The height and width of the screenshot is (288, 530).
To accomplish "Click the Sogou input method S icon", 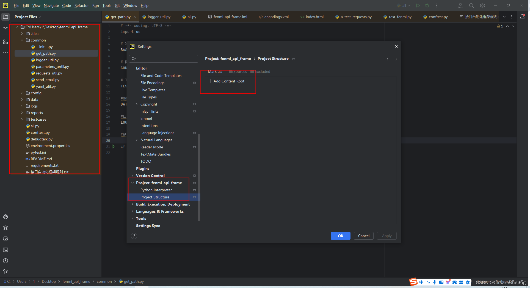I will [413, 282].
